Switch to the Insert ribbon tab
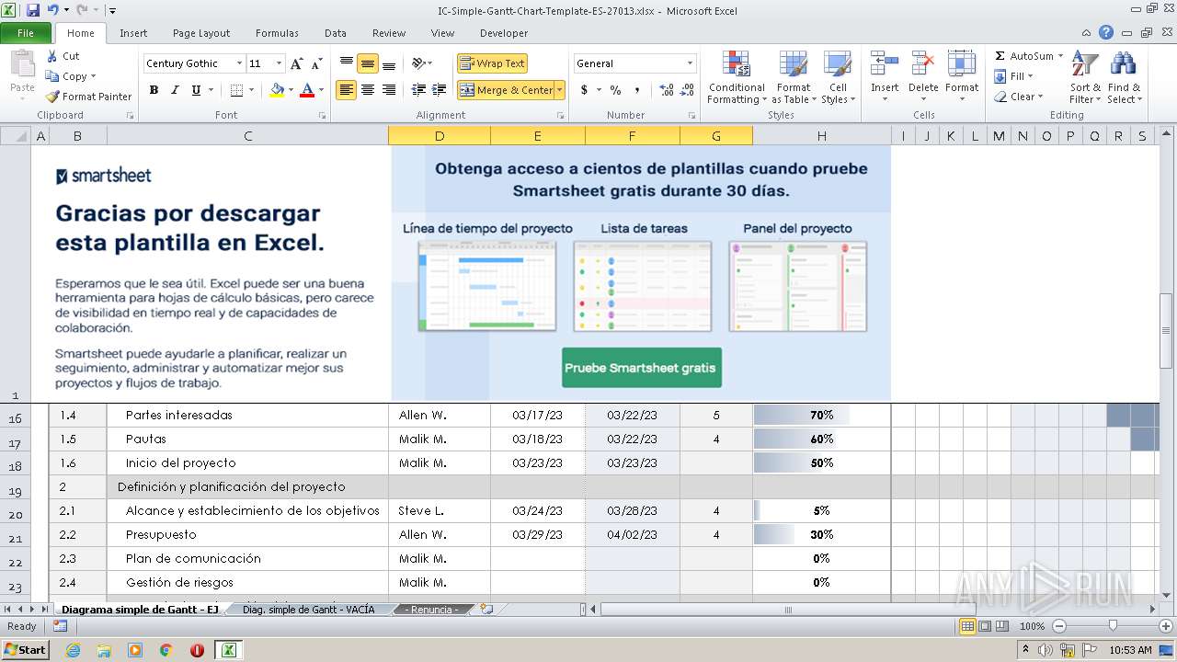This screenshot has width=1177, height=662. (x=133, y=33)
